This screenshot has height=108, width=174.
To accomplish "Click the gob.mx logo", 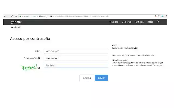I will 16,22.
